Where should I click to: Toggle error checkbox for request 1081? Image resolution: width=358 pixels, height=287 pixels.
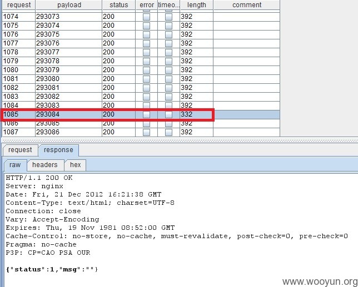pyautogui.click(x=146, y=79)
